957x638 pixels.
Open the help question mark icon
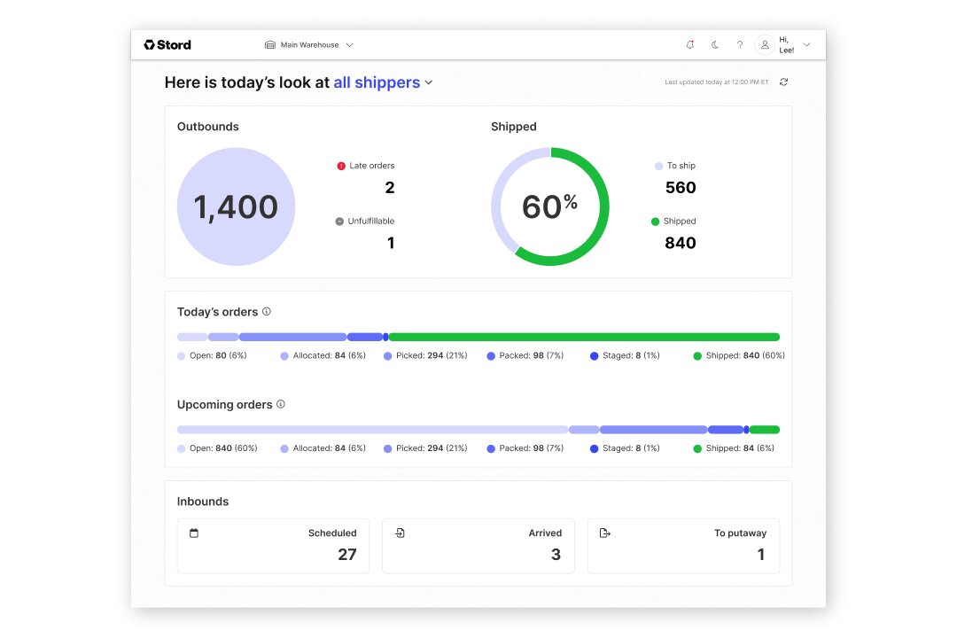click(740, 44)
